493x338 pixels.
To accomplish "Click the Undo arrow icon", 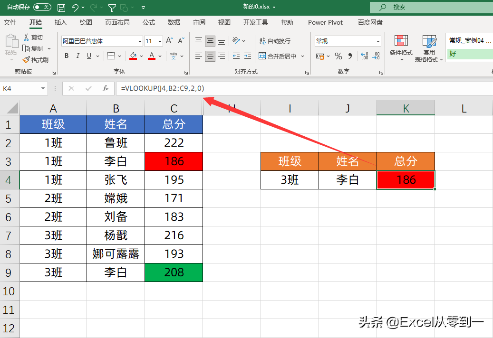I will 75,8.
